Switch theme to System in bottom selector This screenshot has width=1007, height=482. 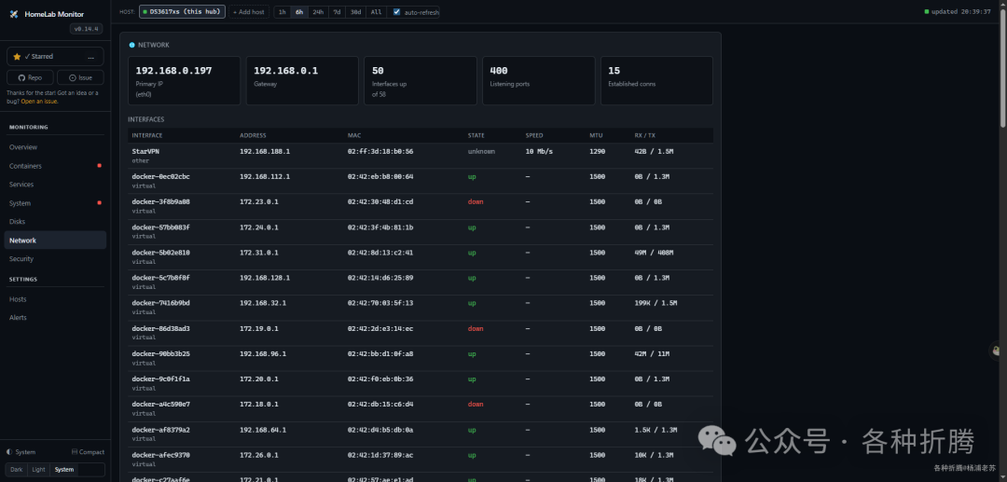point(63,469)
